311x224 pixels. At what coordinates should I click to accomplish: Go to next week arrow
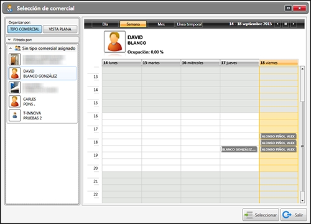click(293, 24)
